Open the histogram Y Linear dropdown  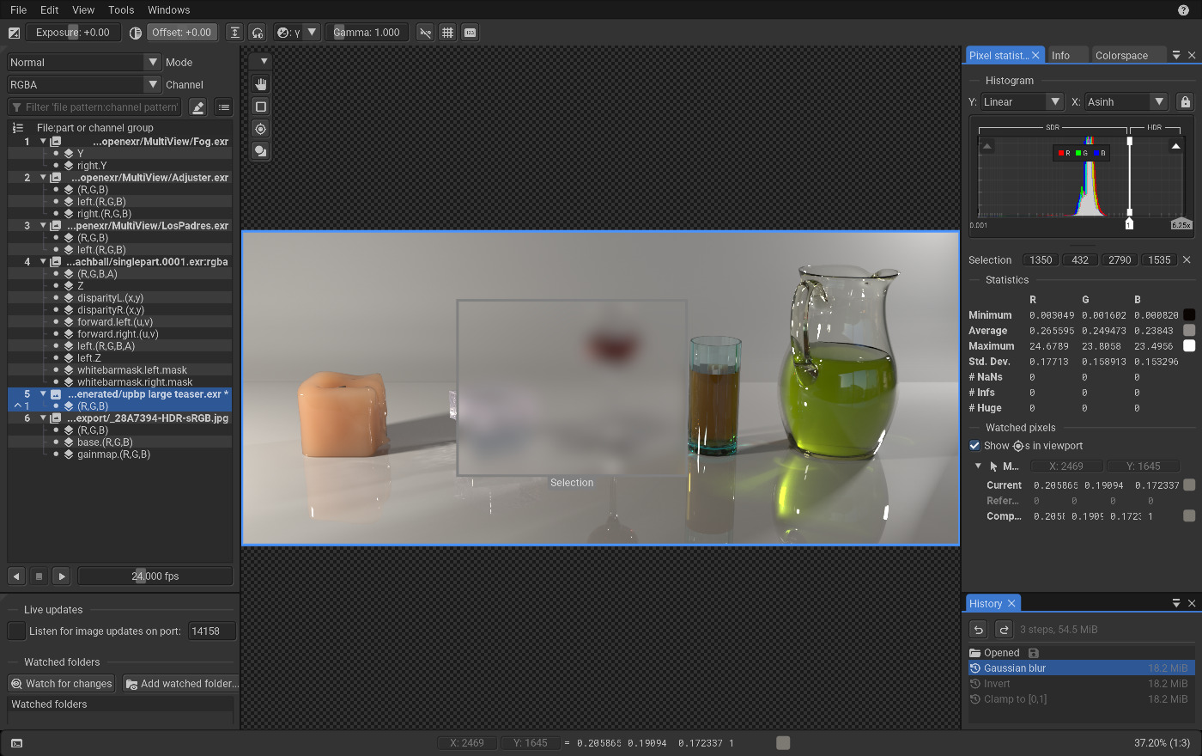[x=1023, y=102]
